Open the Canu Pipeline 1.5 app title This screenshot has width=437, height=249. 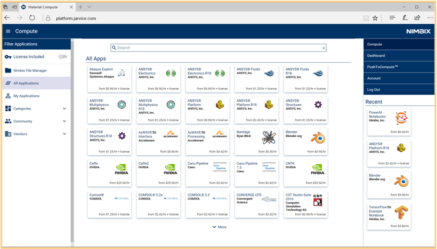point(247,165)
